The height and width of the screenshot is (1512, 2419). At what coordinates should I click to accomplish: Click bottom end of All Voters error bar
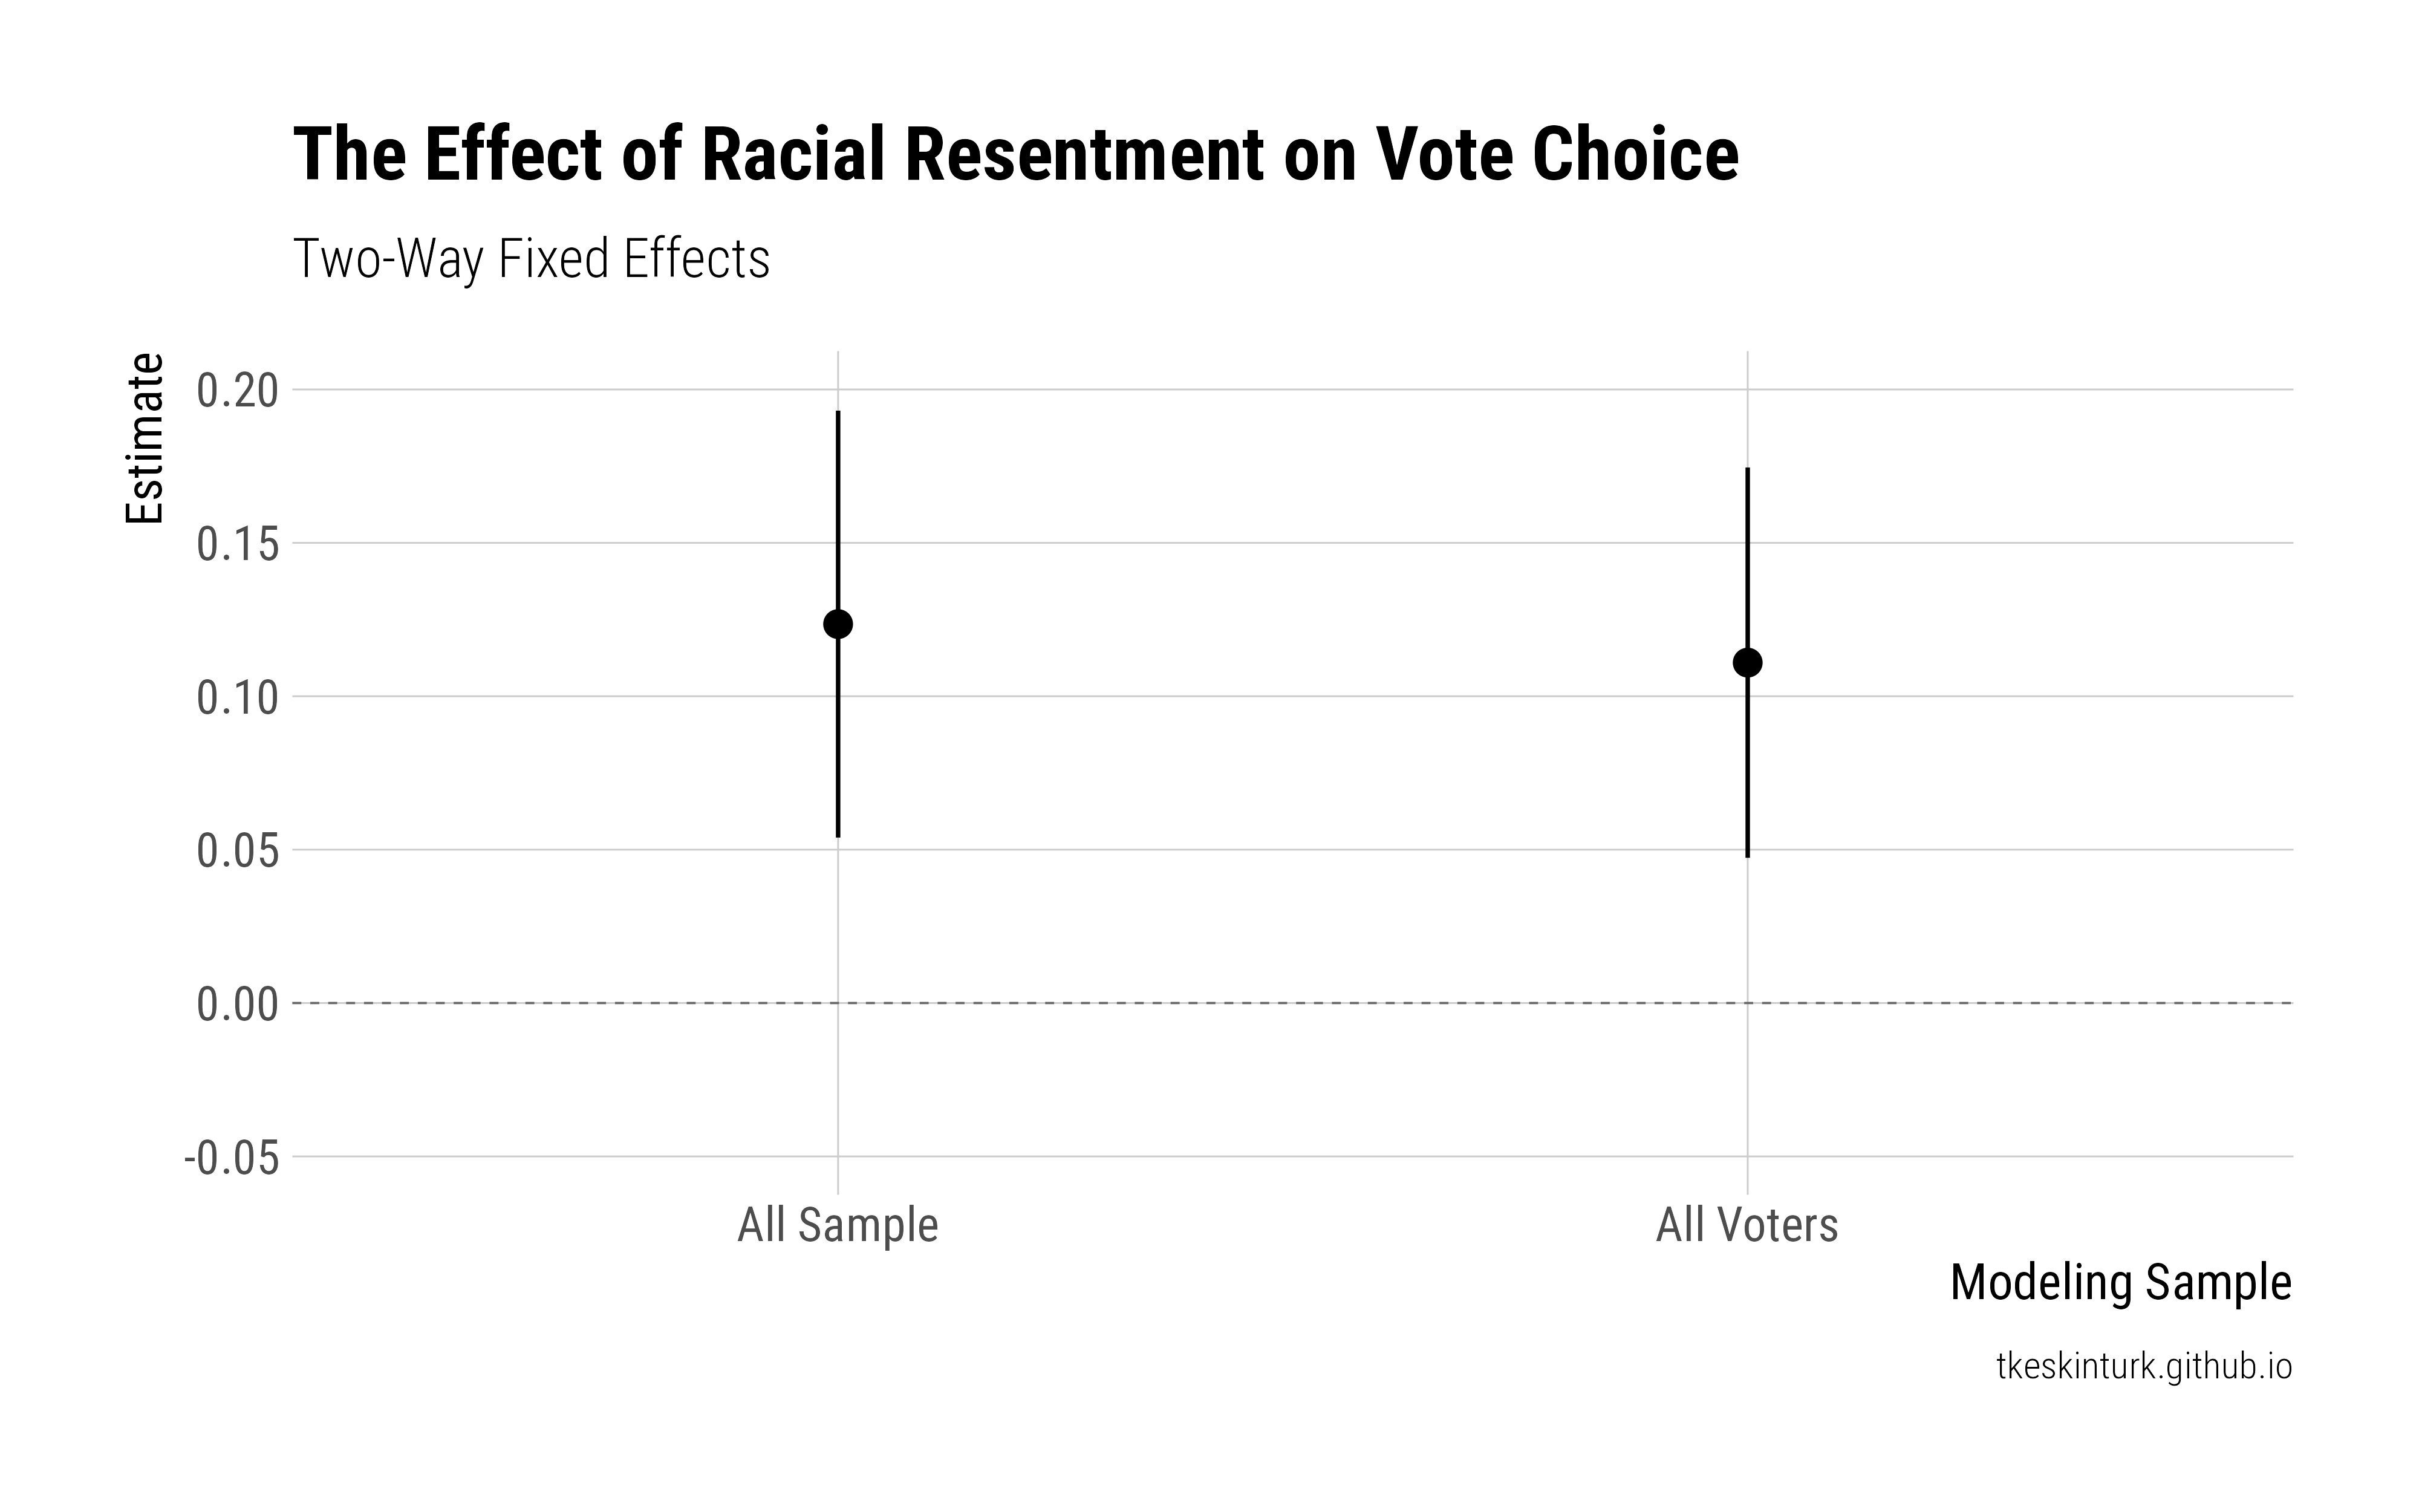point(1747,855)
